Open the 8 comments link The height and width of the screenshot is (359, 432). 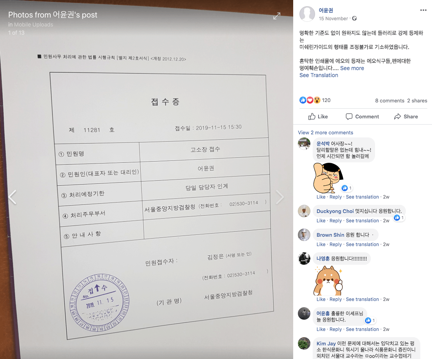390,101
